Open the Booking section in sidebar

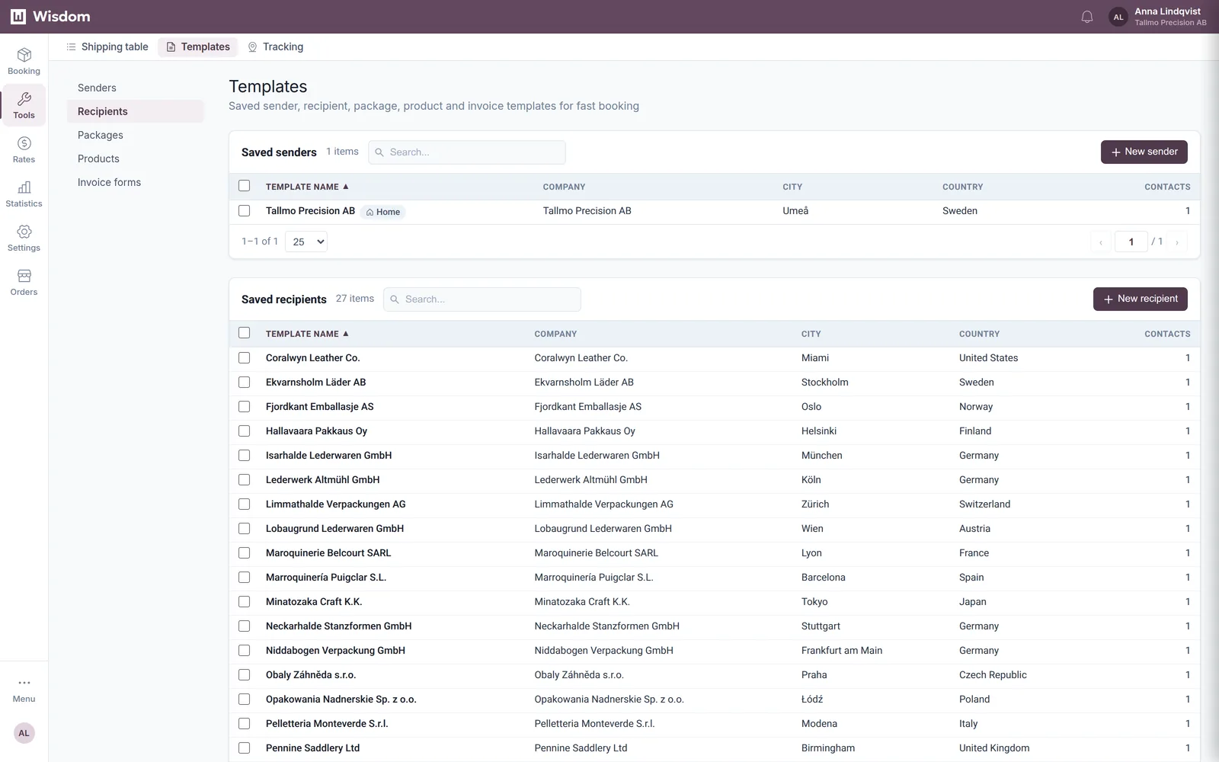(24, 62)
